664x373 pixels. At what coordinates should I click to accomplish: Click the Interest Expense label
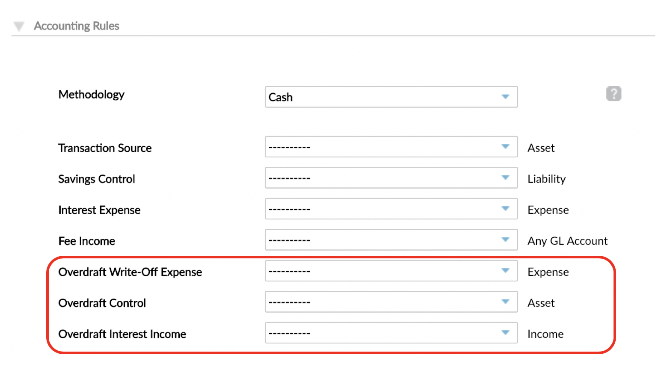point(99,210)
